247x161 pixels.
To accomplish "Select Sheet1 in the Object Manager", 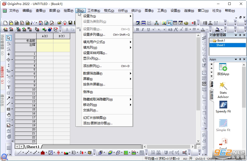I will point(220,45).
